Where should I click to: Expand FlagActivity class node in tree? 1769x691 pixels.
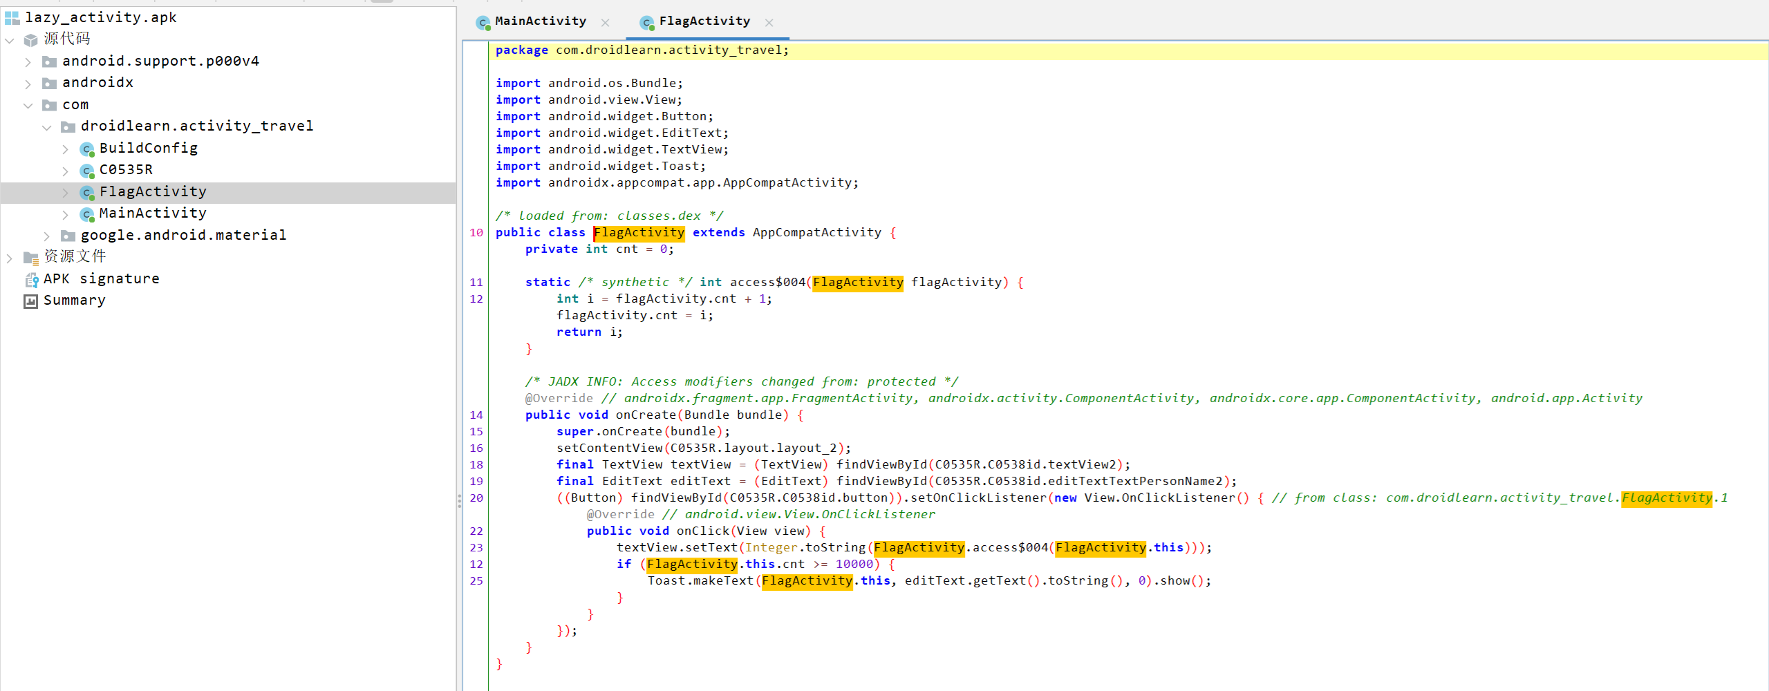(x=65, y=193)
